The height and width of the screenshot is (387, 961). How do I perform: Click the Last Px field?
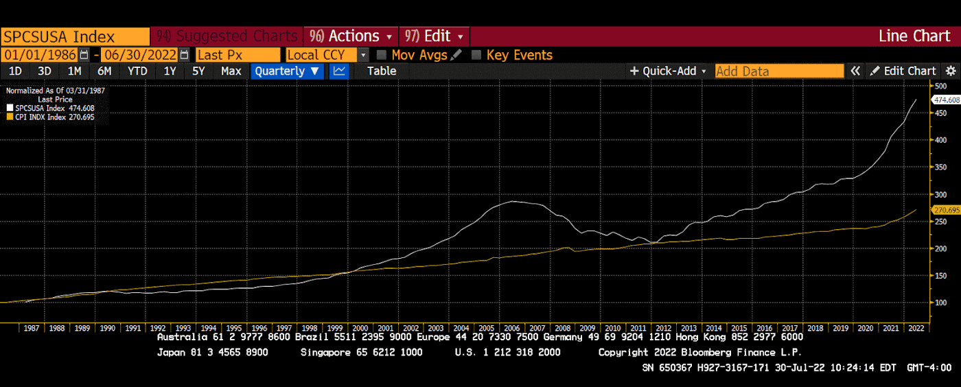238,55
